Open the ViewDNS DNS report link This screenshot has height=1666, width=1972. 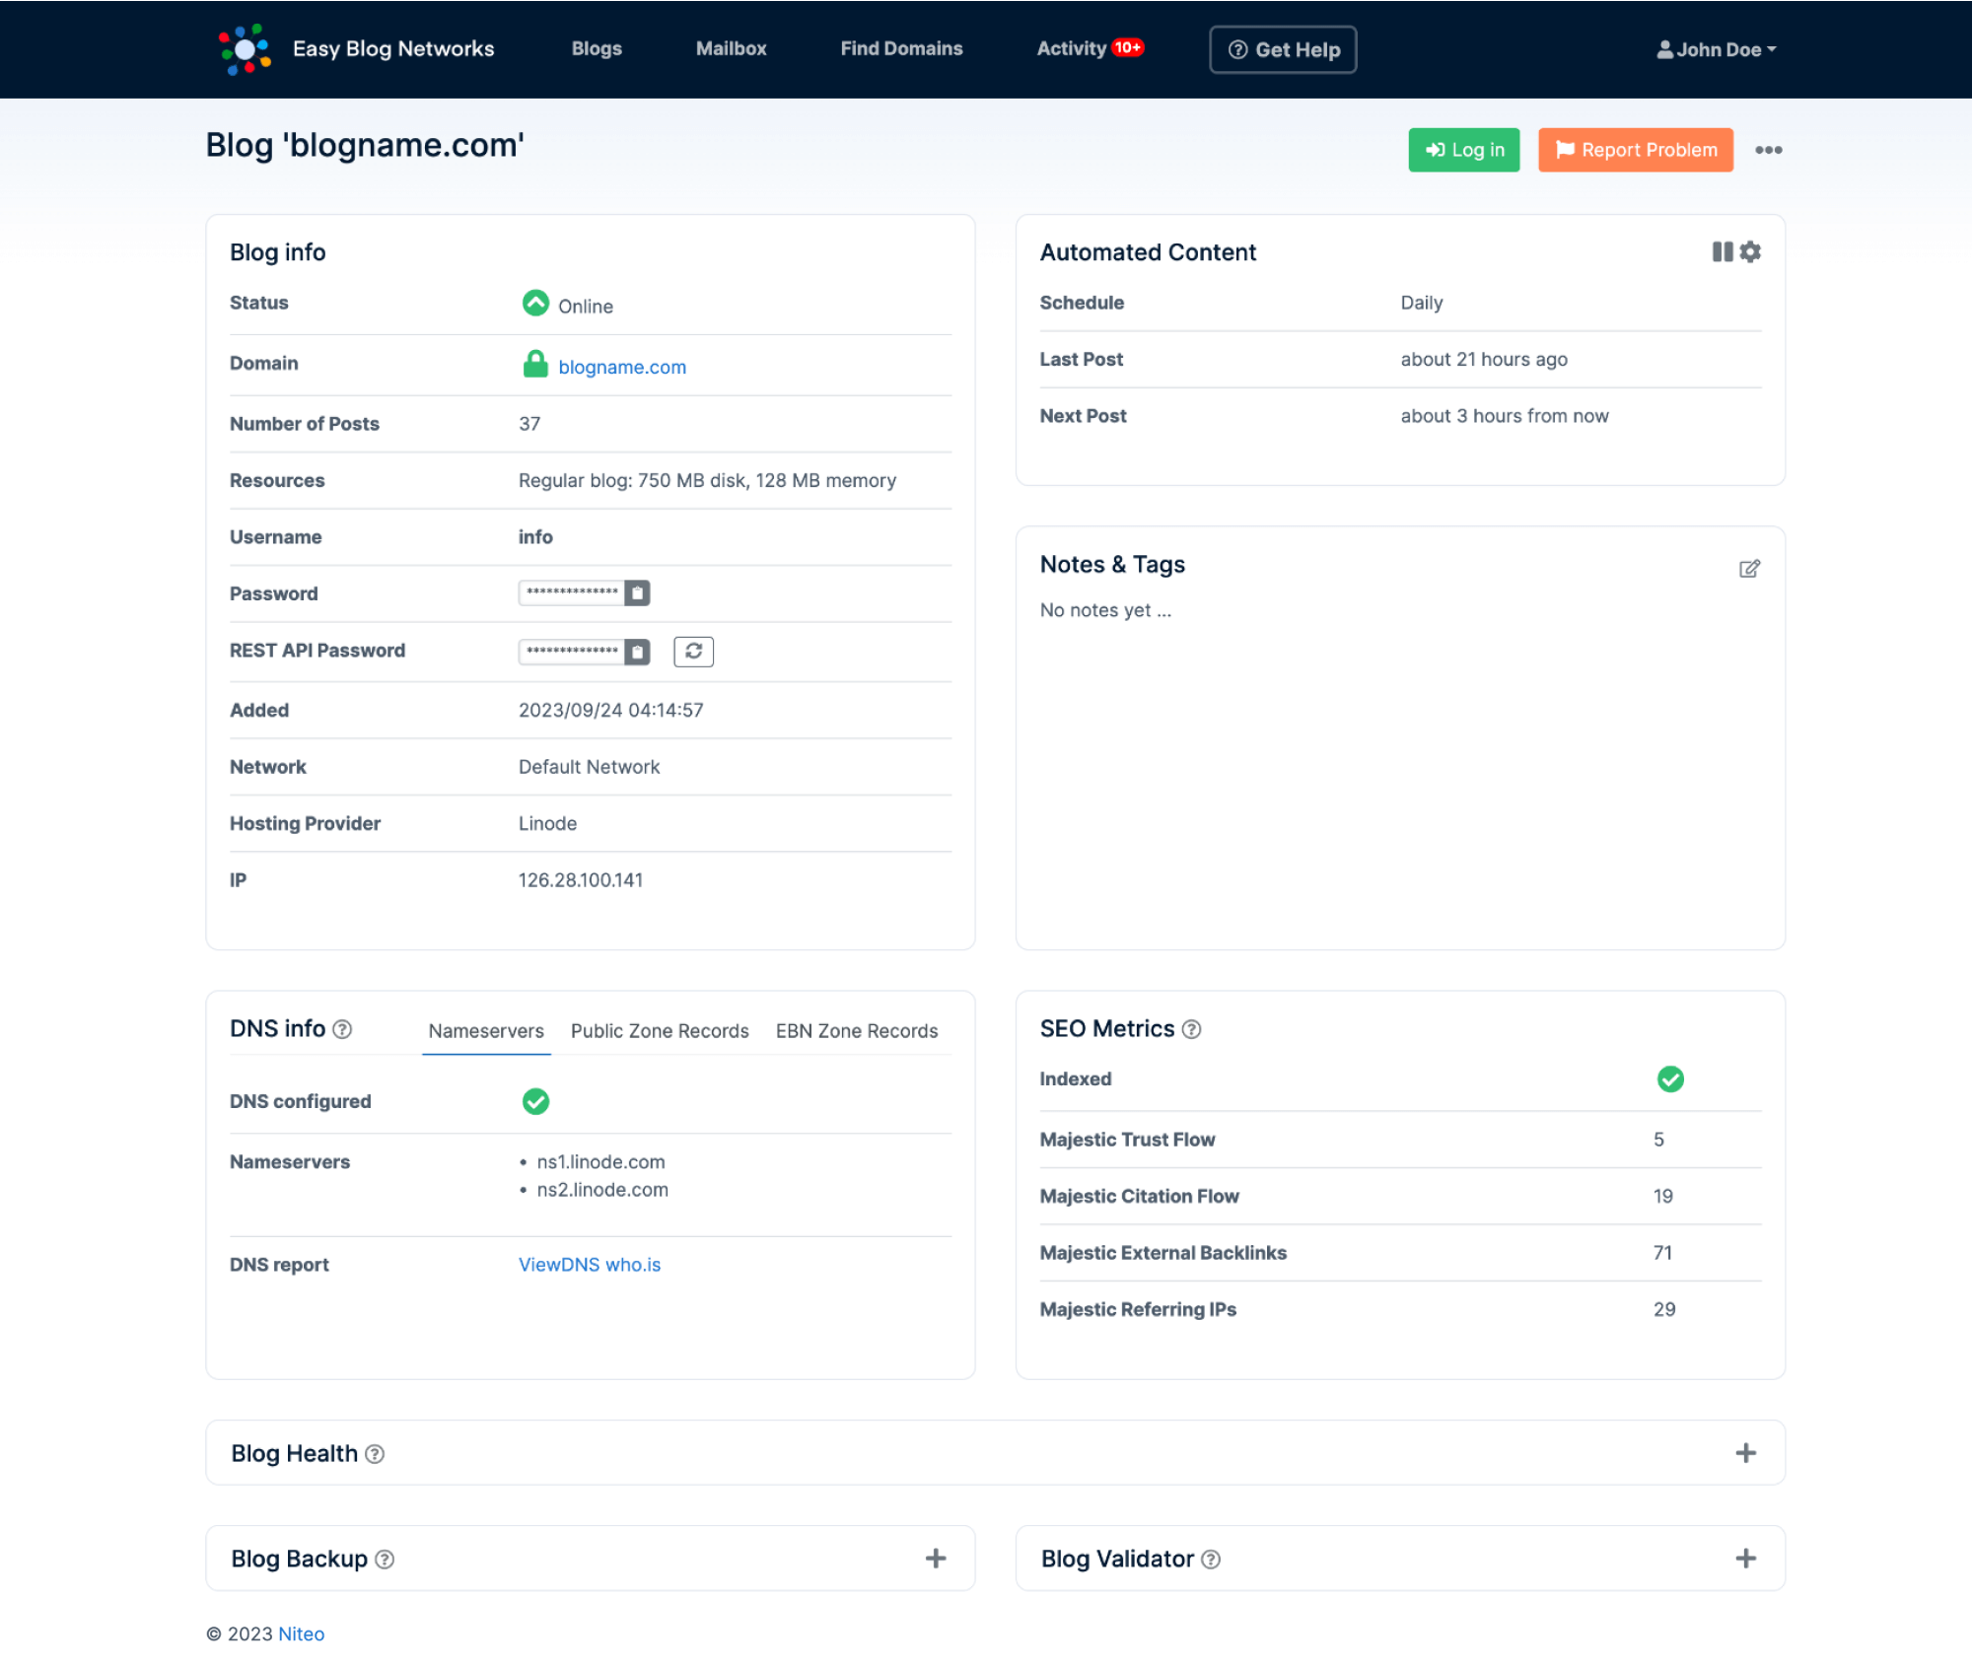pos(559,1265)
